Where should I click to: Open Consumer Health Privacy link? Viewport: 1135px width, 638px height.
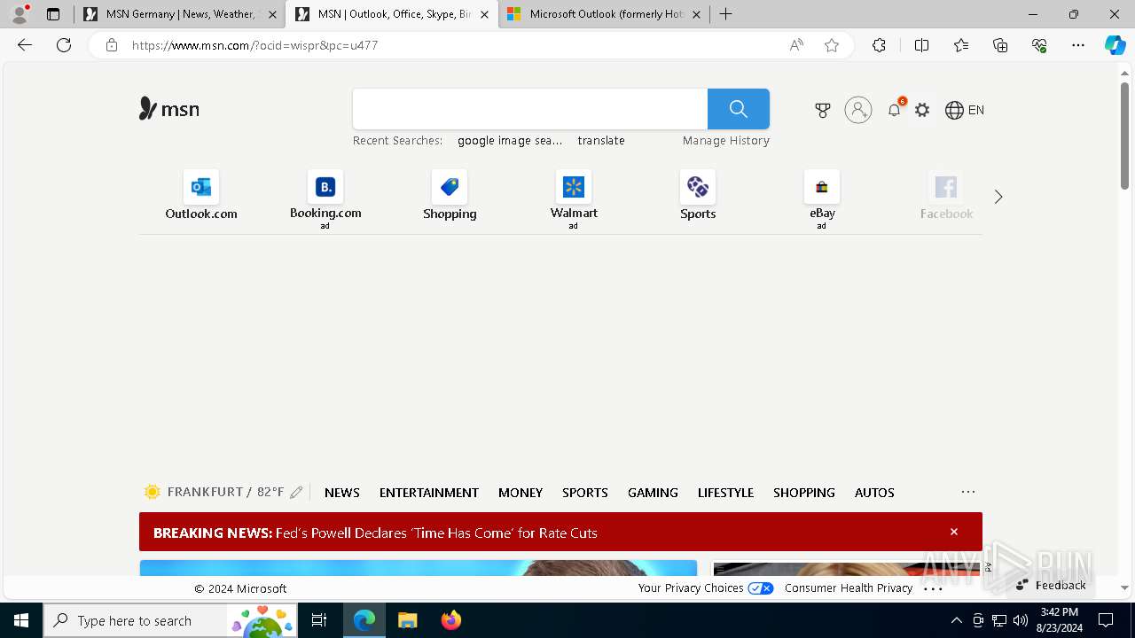pos(849,588)
